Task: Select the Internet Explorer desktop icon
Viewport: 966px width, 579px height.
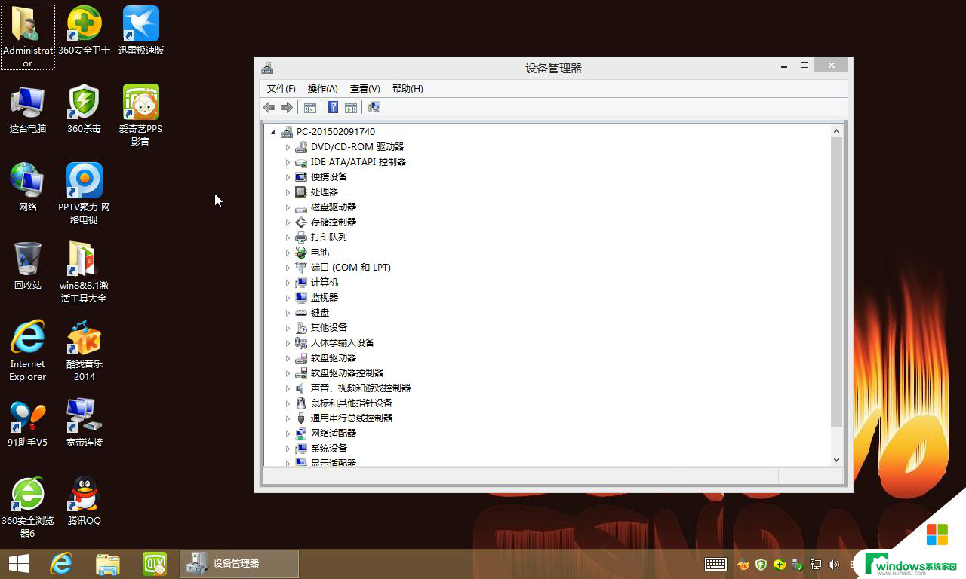Action: click(x=28, y=351)
